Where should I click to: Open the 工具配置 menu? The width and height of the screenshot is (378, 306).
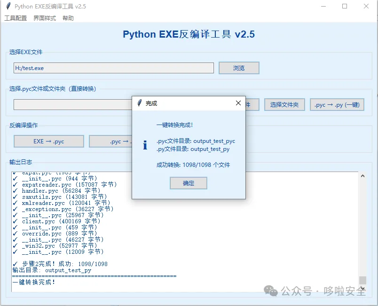(16, 18)
